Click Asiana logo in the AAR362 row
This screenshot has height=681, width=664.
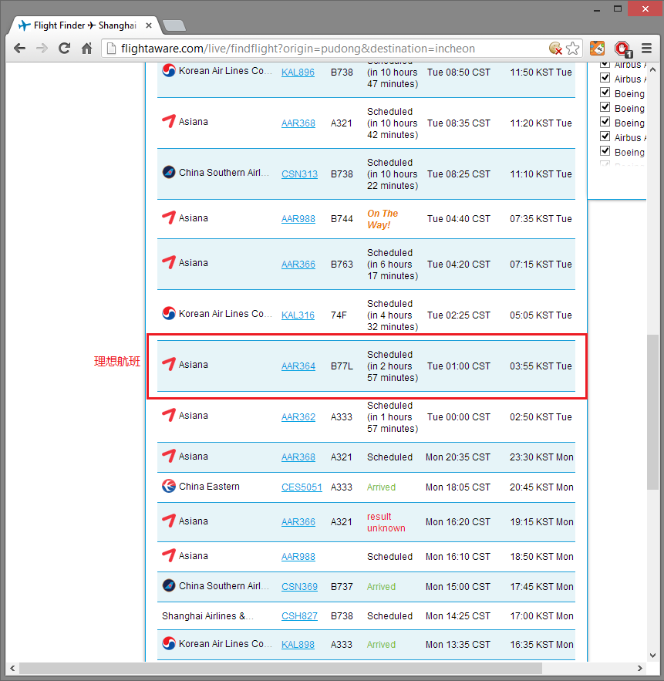coord(169,415)
